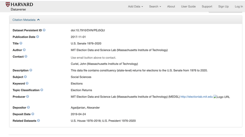Click help icon next to Contact

(26, 56)
